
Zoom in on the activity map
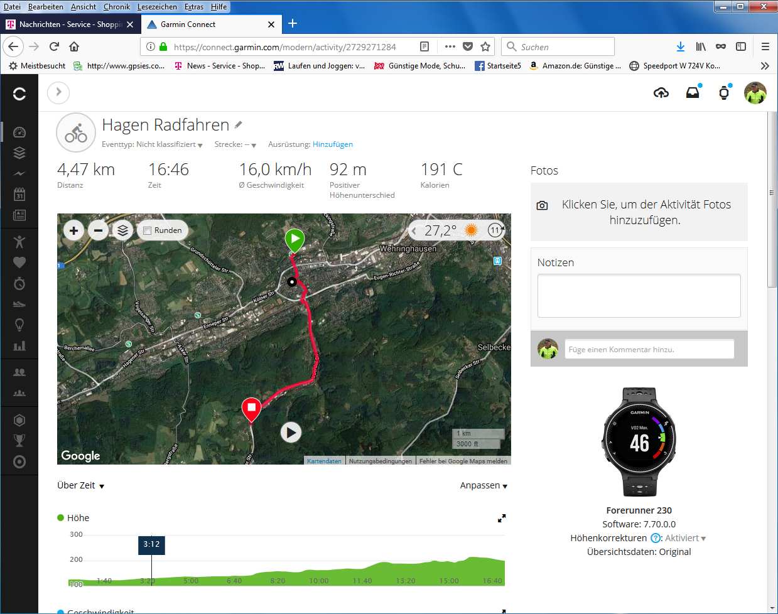pyautogui.click(x=73, y=230)
